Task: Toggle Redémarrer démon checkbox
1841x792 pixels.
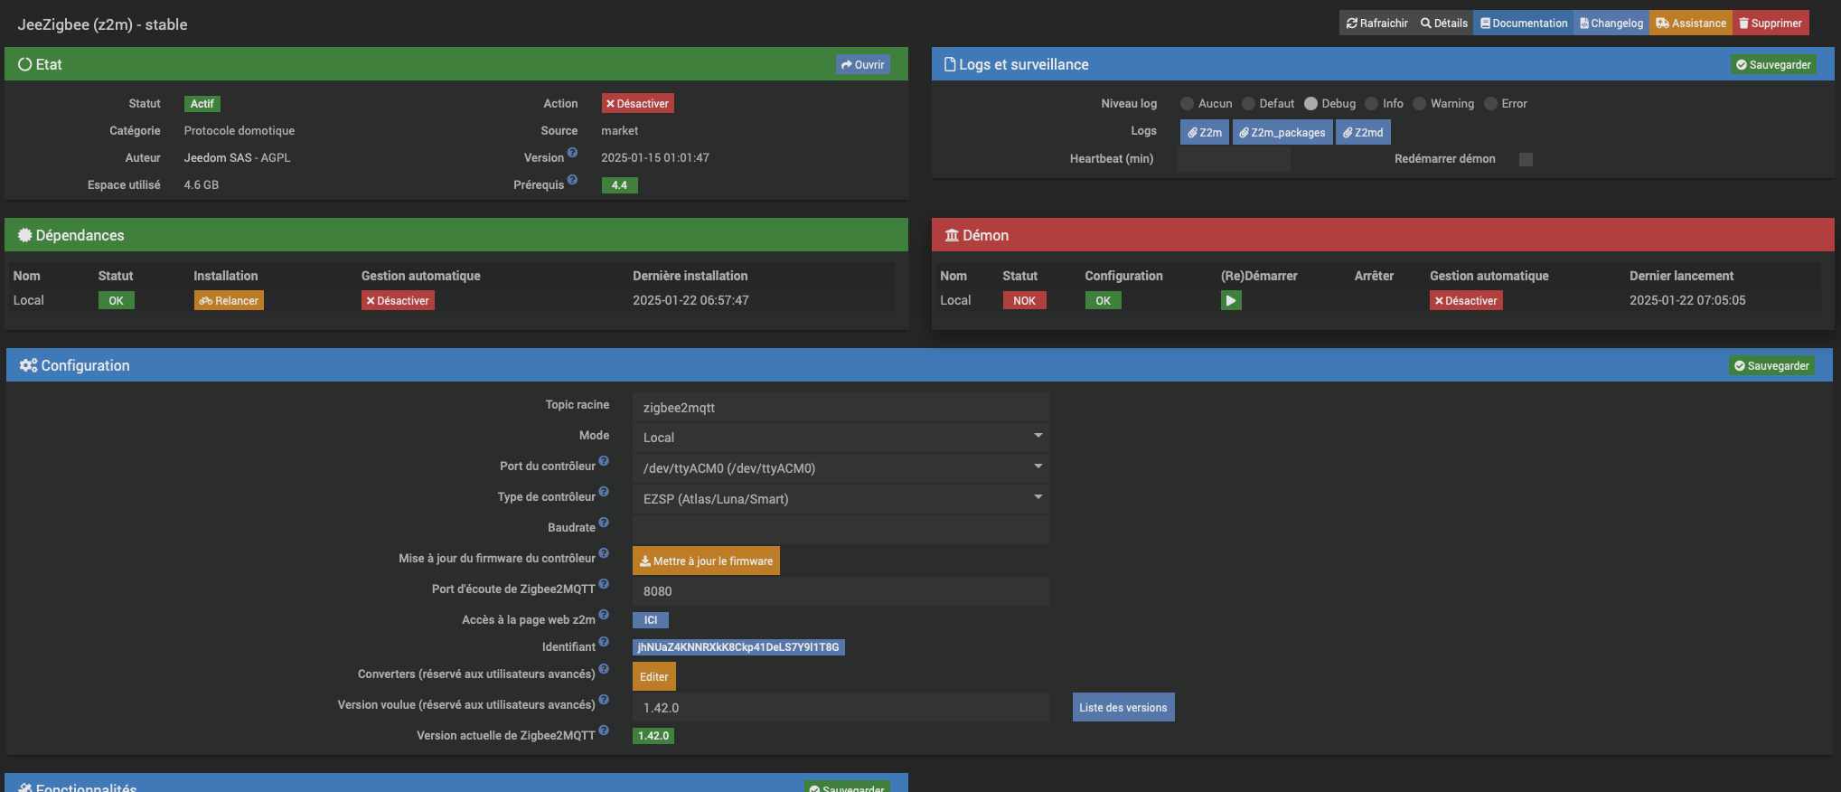Action: point(1526,159)
